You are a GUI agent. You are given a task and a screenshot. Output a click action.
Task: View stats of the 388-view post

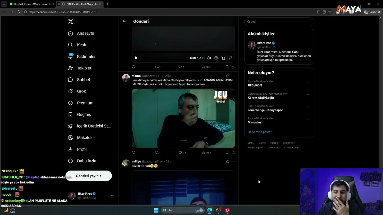click(206, 67)
